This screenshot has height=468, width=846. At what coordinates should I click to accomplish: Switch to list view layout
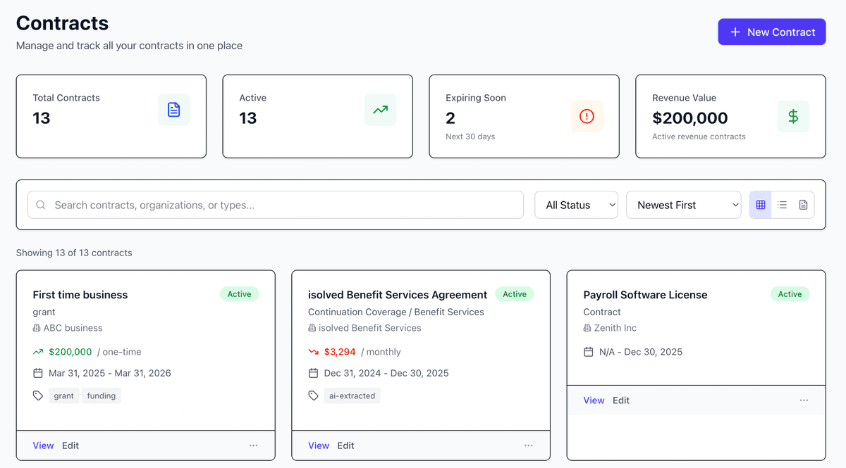coord(782,205)
